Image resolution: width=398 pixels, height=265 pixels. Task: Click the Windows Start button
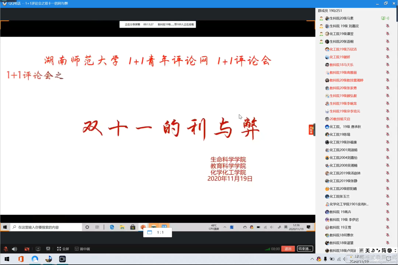click(x=7, y=259)
